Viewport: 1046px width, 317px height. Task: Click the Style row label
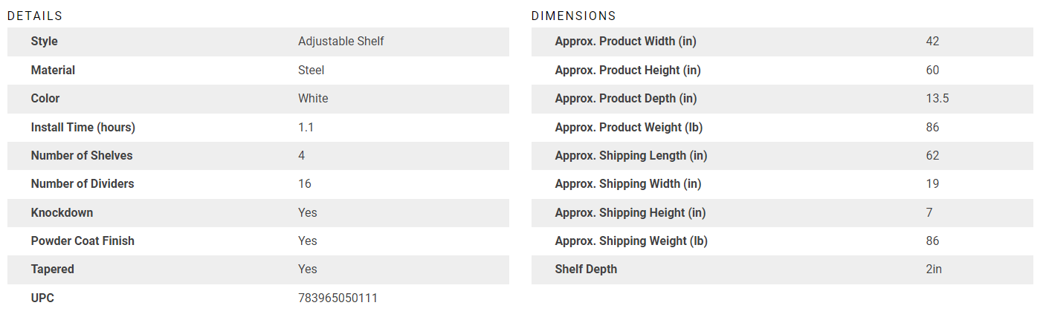coord(44,42)
